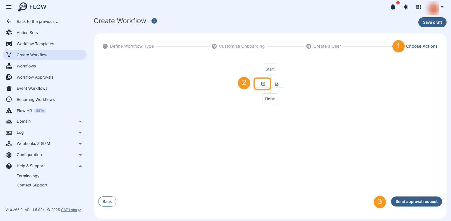Open the notifications bell
Viewport: 451px width, 221px height.
pyautogui.click(x=393, y=7)
